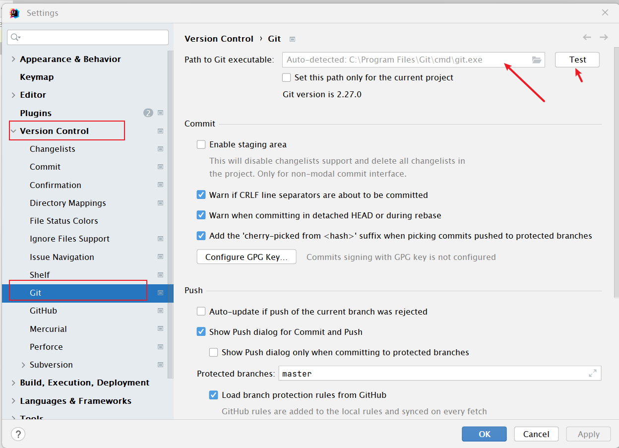The width and height of the screenshot is (619, 448).
Task: Select File Status Colors in the tree
Action: coord(64,221)
